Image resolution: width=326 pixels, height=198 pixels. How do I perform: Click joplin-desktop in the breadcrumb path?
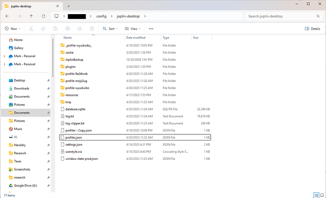[128, 16]
